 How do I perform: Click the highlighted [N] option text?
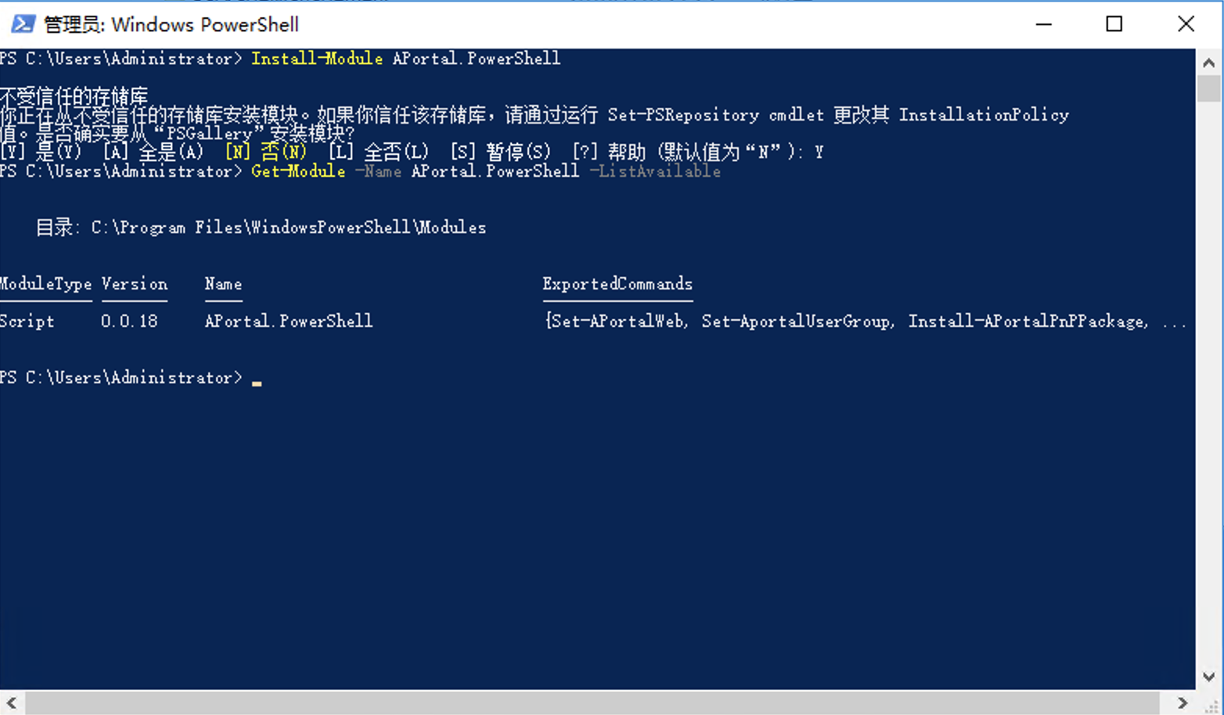tap(265, 152)
